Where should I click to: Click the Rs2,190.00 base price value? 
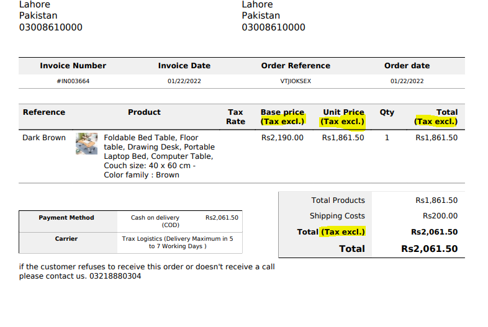click(x=282, y=138)
